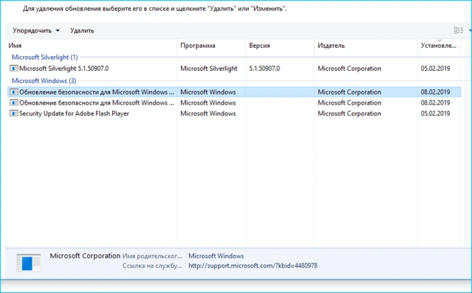
Task: Collapse the Microsoft Windows (3) group
Action: pyautogui.click(x=44, y=80)
